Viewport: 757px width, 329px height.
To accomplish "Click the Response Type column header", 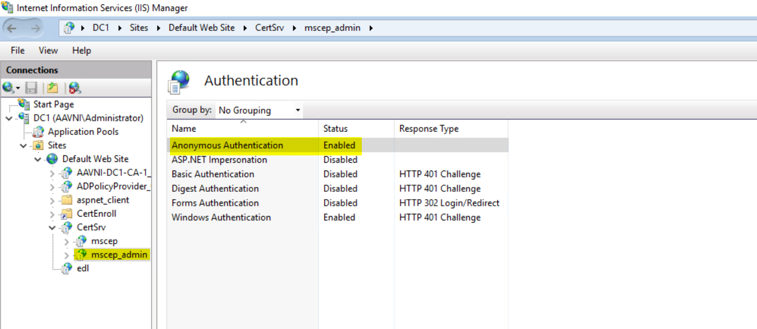I will pyautogui.click(x=429, y=129).
